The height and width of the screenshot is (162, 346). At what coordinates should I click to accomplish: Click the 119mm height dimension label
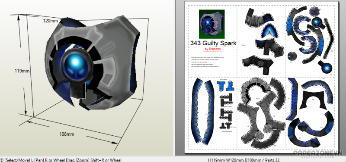[x=22, y=71]
